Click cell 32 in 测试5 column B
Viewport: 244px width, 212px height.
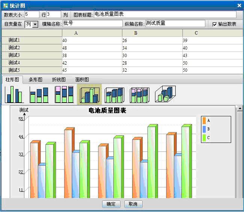pos(152,70)
